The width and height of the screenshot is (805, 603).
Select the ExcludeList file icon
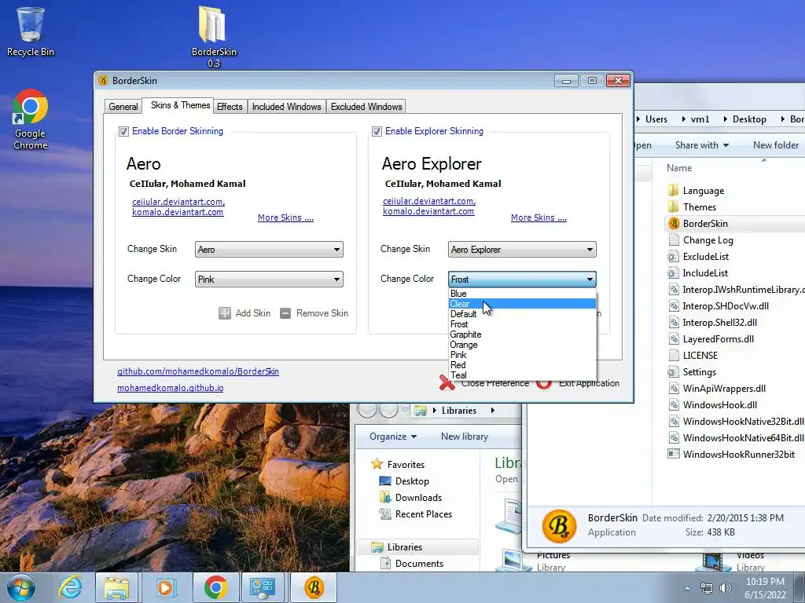pos(673,257)
